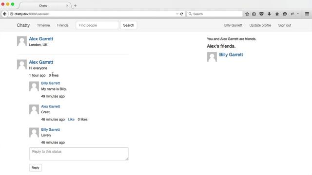Click avatar beside My name is Billy reply
Viewport: 312px width, 175px height.
(x=34, y=87)
